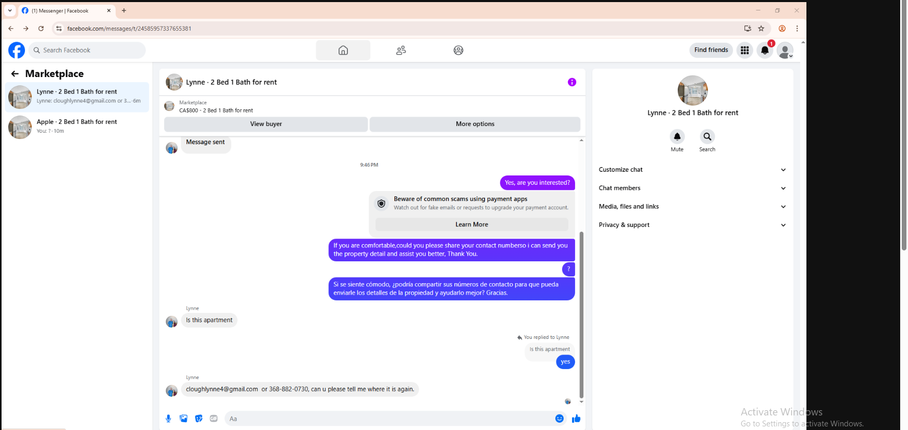Viewport: 908px width, 430px height.
Task: Click the View buyer button
Action: point(266,124)
